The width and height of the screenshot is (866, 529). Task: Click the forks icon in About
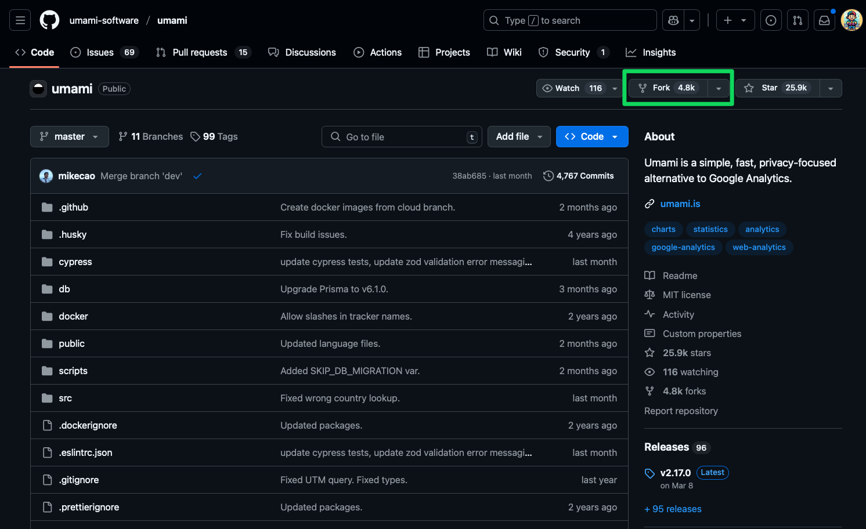(650, 391)
